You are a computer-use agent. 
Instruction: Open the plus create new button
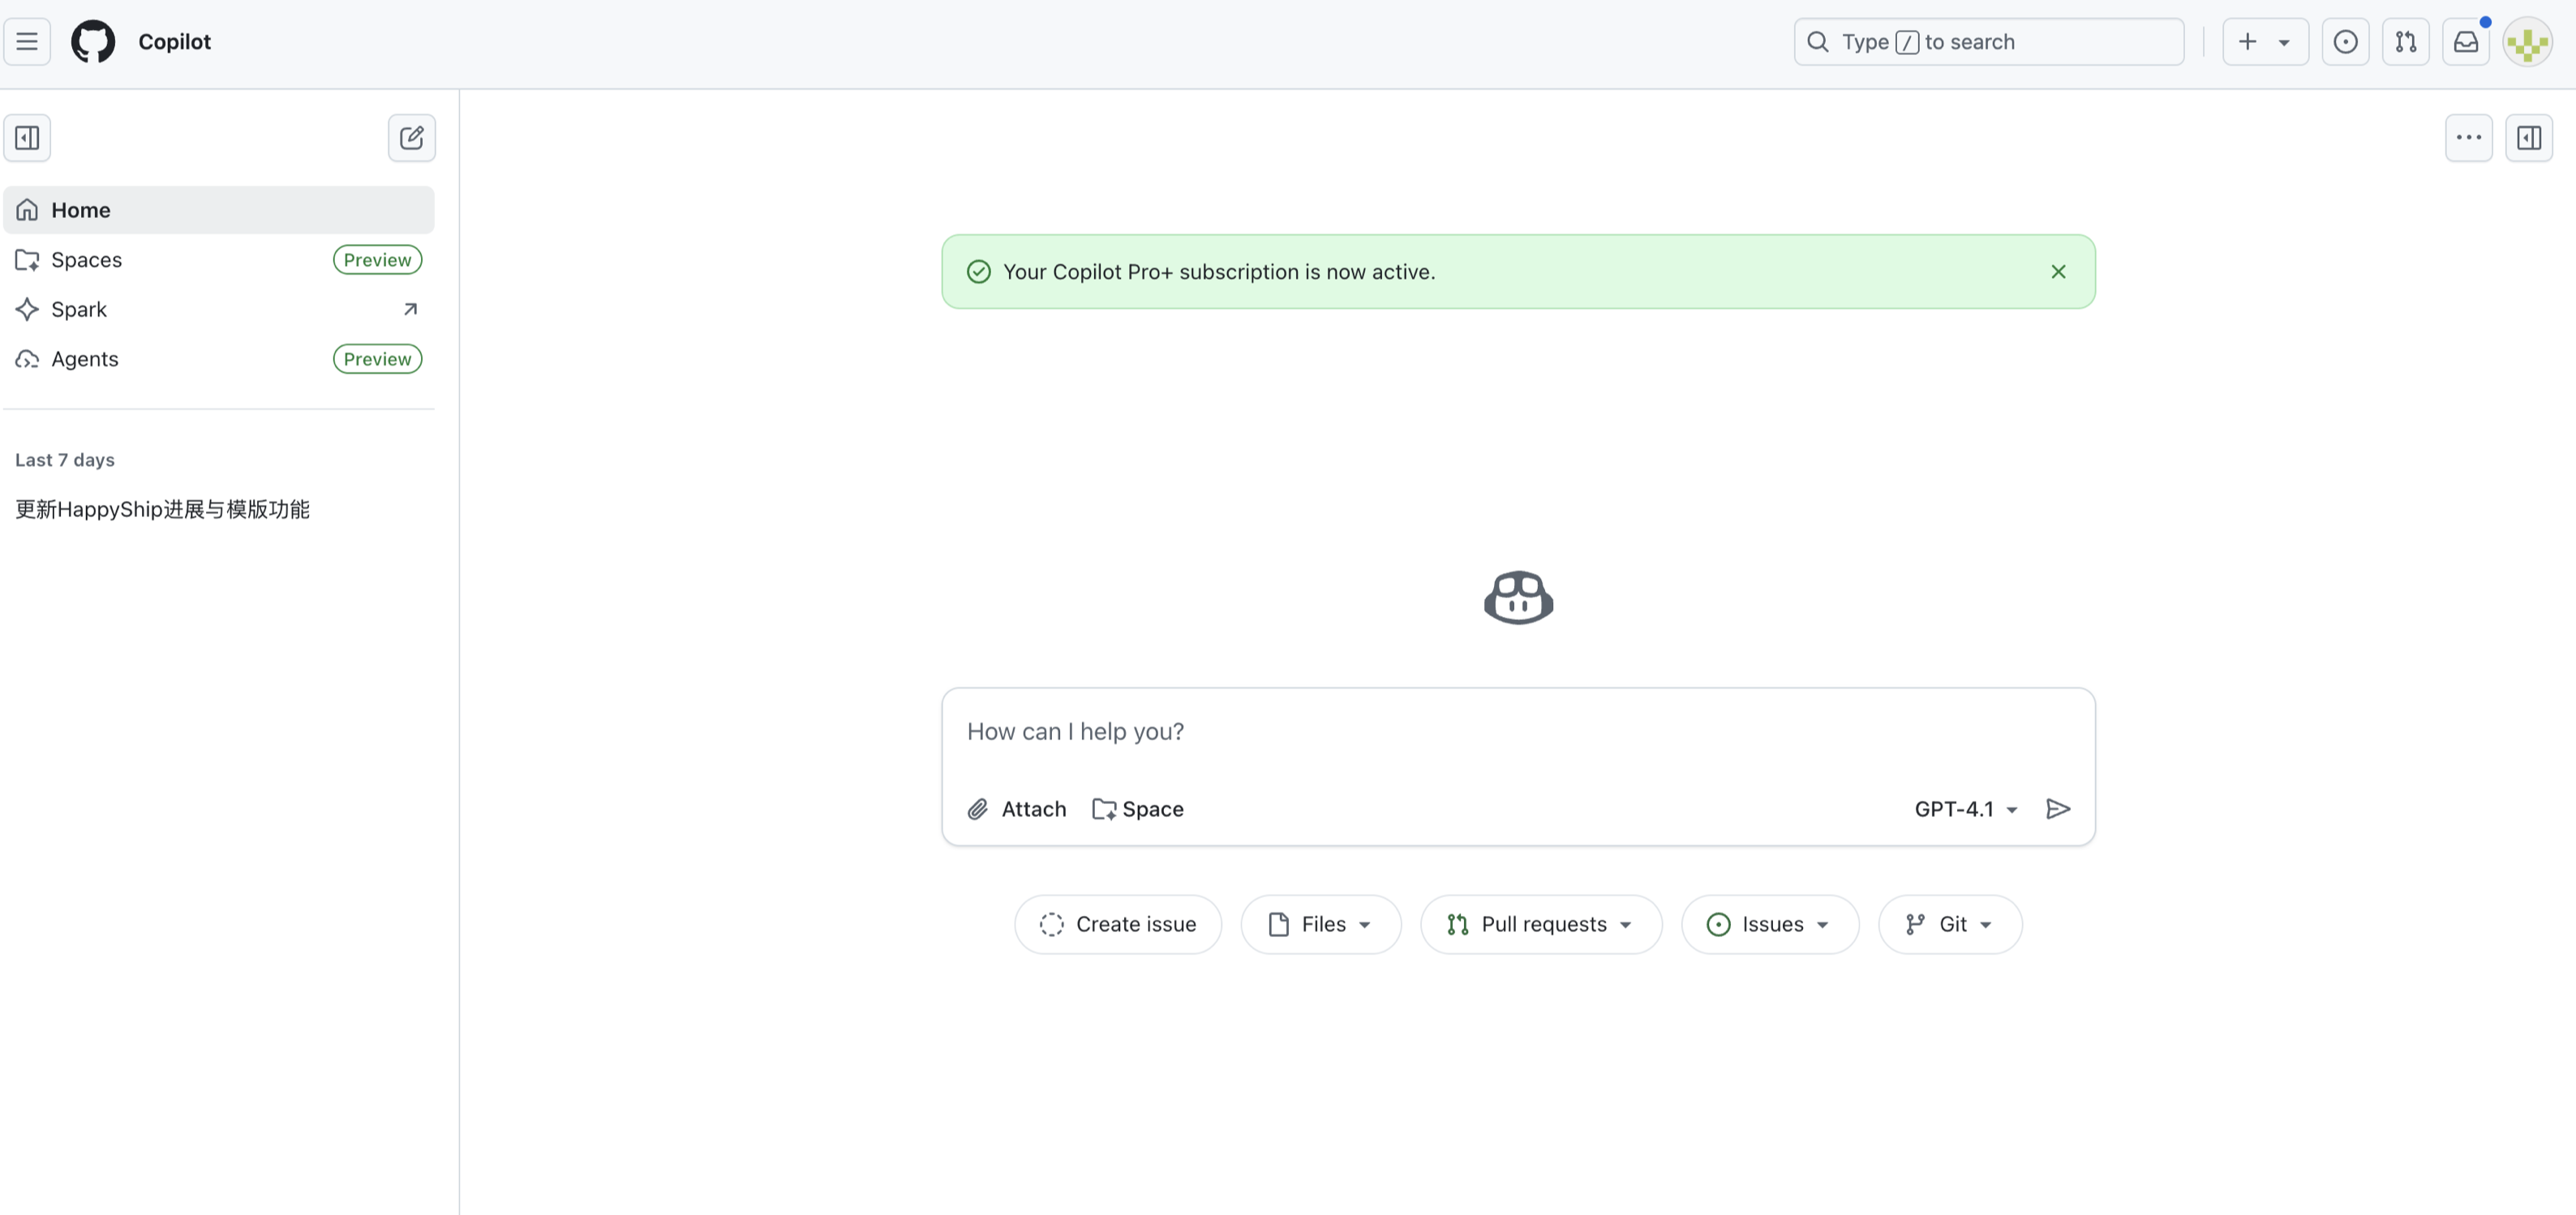click(x=2248, y=42)
